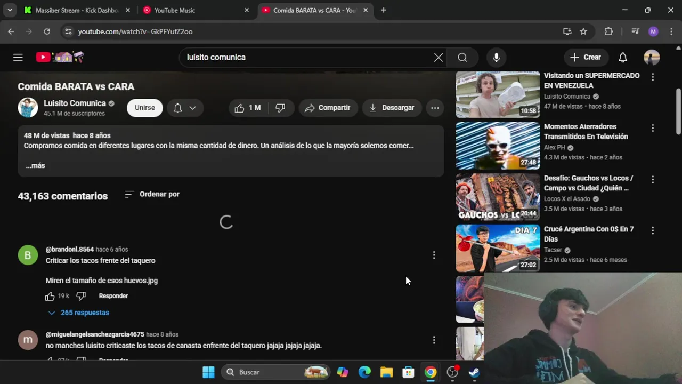Reload the page
The width and height of the screenshot is (682, 384).
point(47,31)
